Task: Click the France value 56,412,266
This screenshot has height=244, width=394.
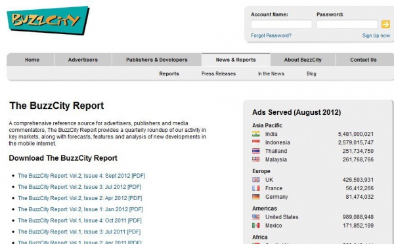Action: pyautogui.click(x=360, y=188)
